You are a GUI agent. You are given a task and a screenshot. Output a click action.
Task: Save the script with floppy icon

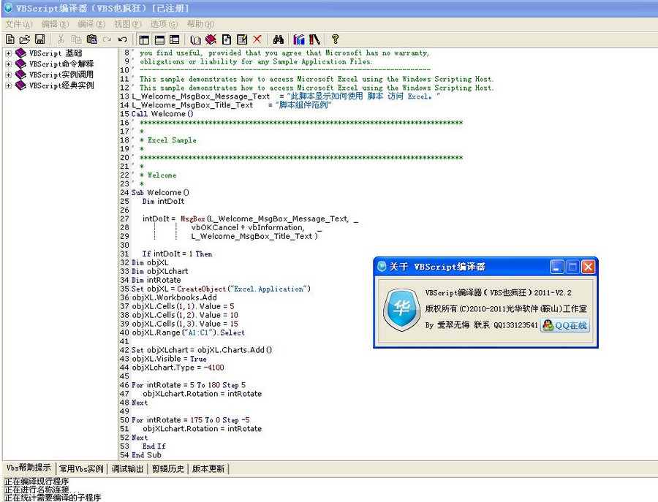tap(40, 39)
